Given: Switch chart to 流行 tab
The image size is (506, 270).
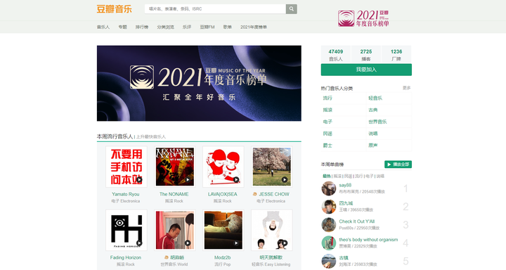Looking at the screenshot, I should click(359, 176).
